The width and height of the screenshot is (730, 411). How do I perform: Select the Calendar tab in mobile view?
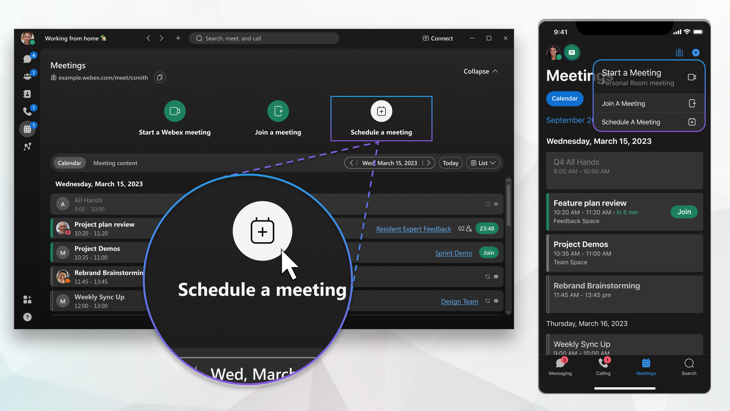[x=565, y=98]
